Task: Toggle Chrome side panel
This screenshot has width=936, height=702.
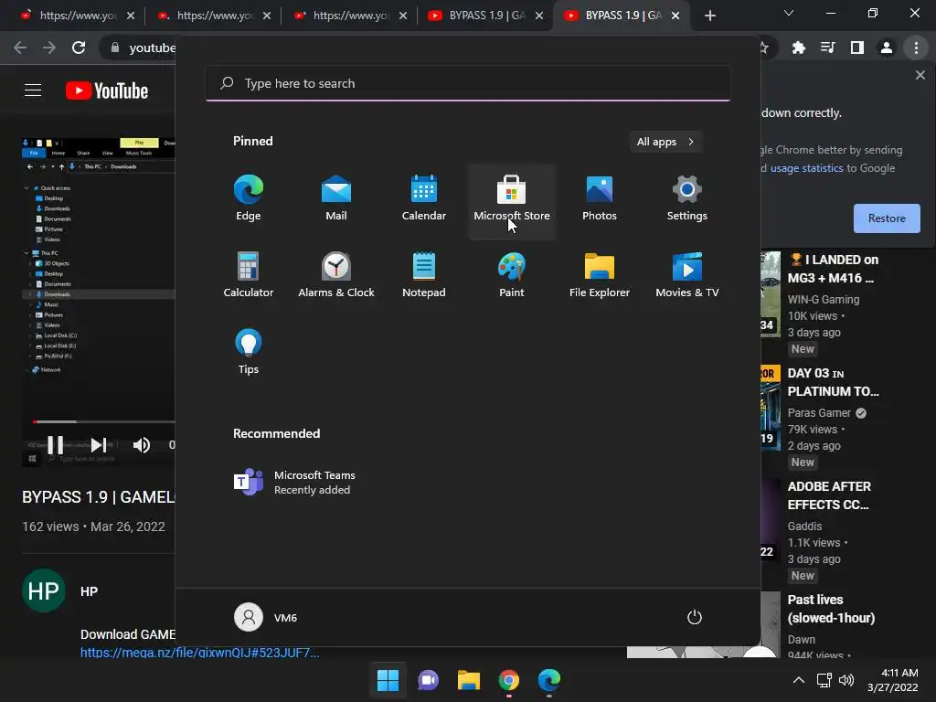Action: pos(857,48)
